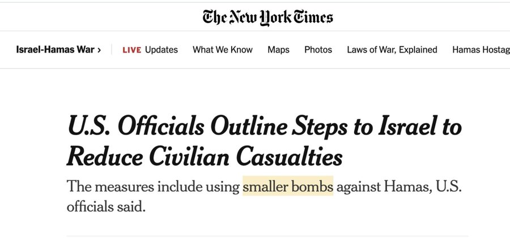Open the Israel-Hamas War section link
Viewport: 510px width, 238px height.
55,50
